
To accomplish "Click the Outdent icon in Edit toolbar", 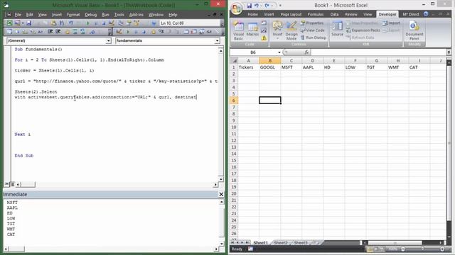I will pyautogui.click(x=58, y=31).
